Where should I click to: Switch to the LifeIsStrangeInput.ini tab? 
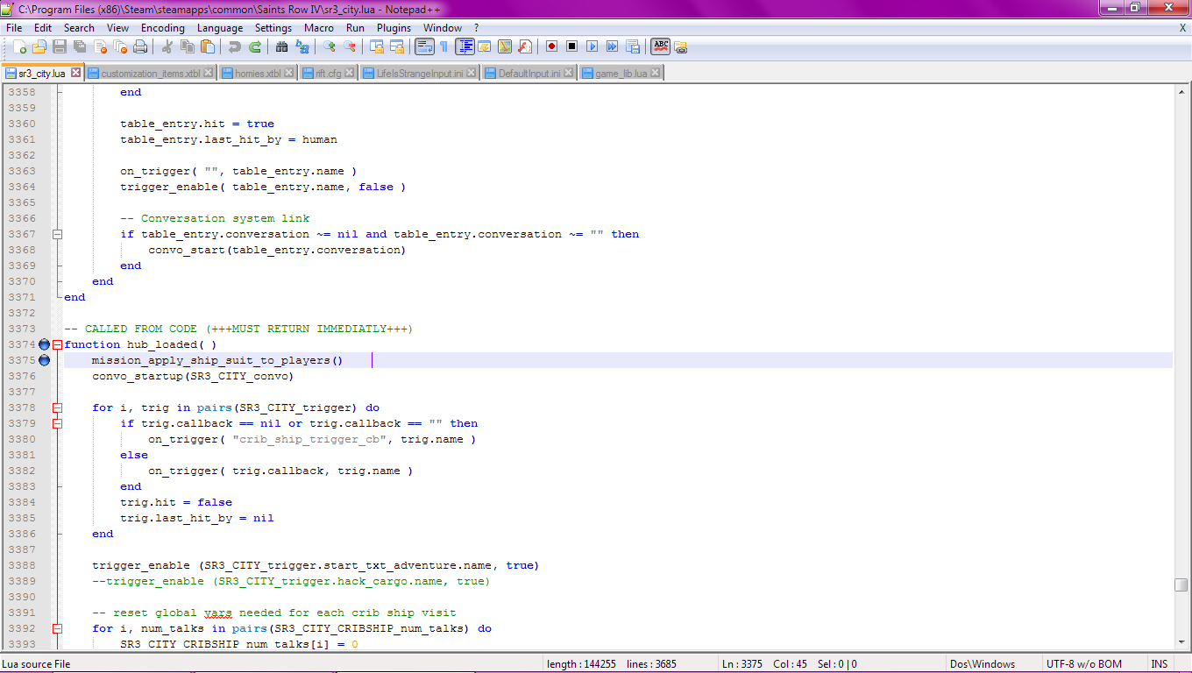pyautogui.click(x=419, y=74)
